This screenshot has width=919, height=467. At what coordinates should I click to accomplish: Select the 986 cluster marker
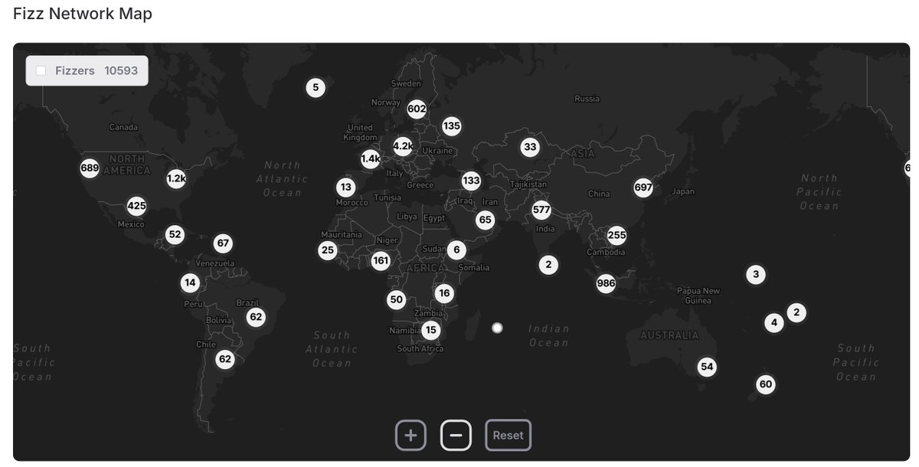pos(606,283)
